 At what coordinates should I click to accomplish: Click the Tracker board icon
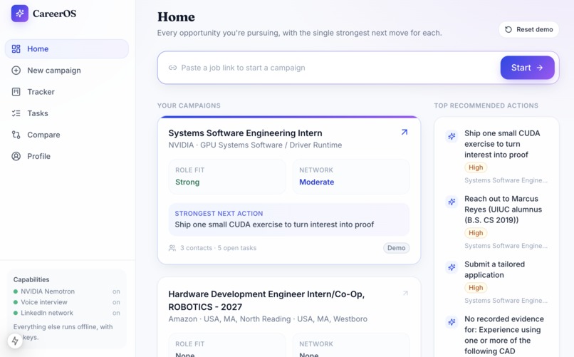pyautogui.click(x=16, y=92)
